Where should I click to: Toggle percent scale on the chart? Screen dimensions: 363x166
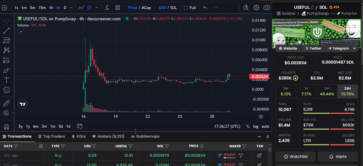248,126
